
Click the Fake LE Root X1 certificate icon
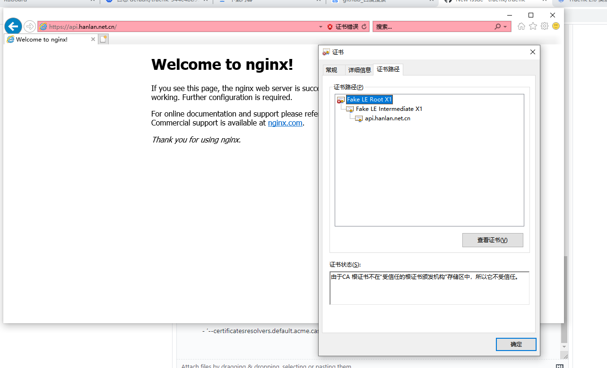click(341, 100)
